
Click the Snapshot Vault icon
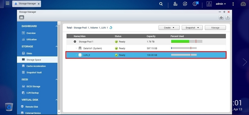coord(23,72)
